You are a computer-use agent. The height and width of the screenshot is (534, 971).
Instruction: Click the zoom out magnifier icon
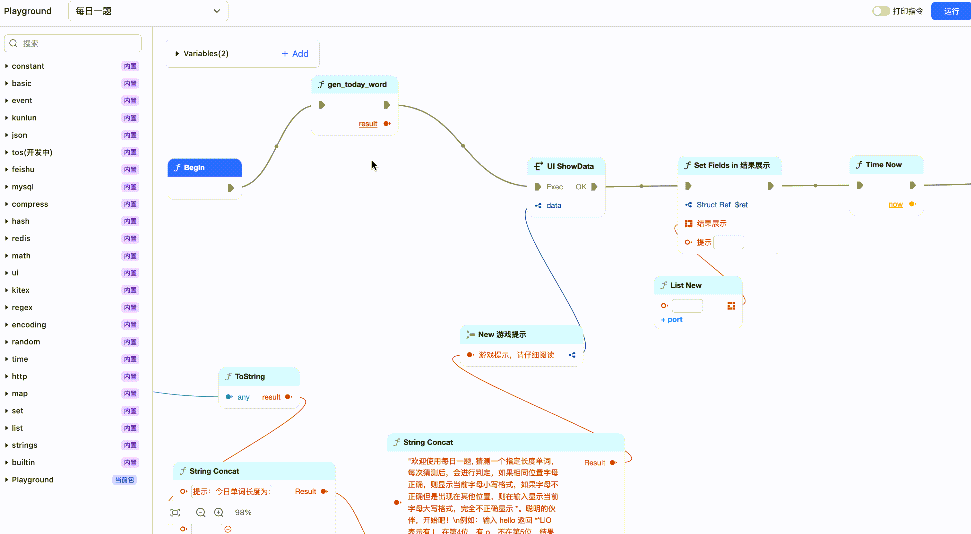click(201, 513)
